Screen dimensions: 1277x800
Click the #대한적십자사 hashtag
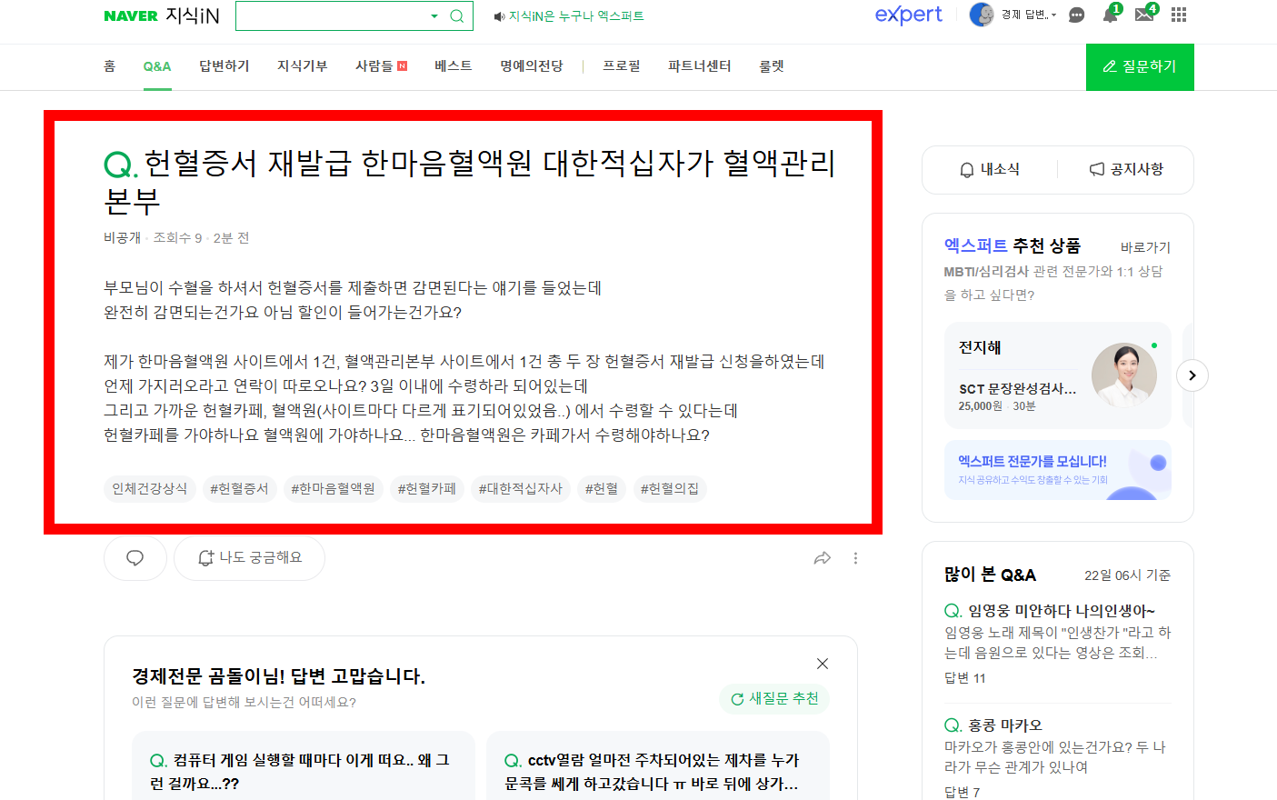[x=521, y=489]
